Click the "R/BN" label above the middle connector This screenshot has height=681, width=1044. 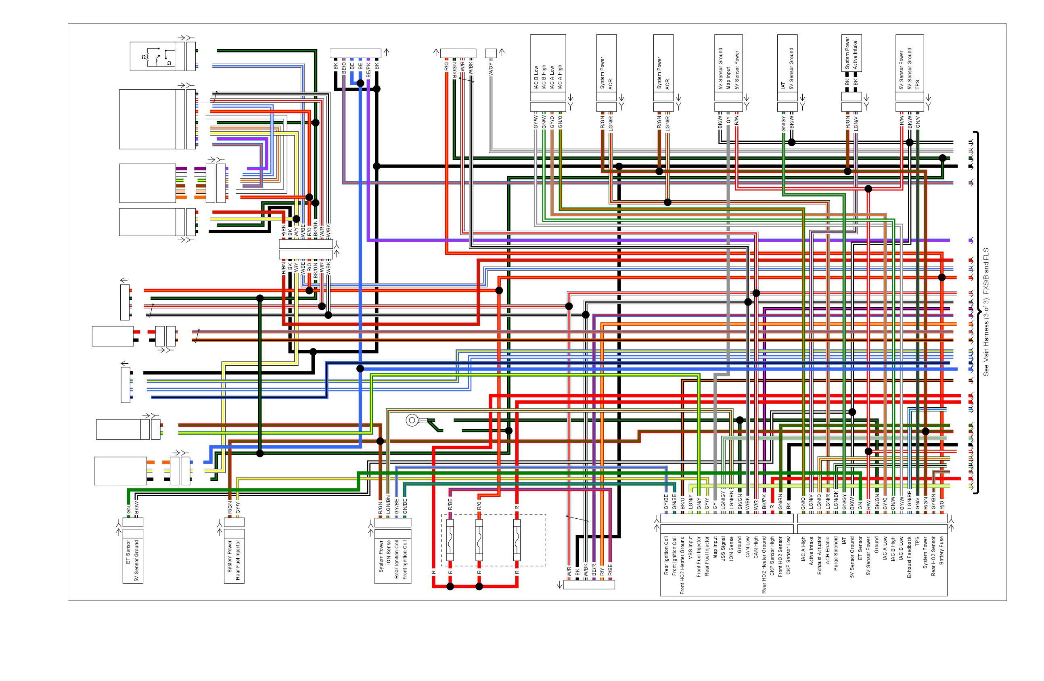[x=284, y=231]
